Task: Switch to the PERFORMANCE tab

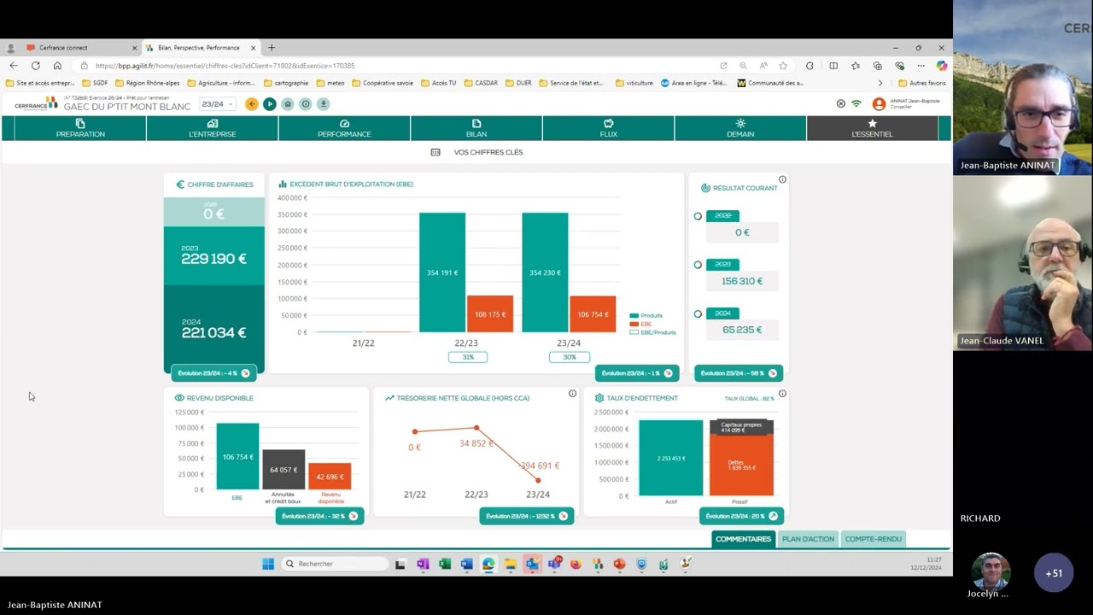Action: (x=344, y=128)
